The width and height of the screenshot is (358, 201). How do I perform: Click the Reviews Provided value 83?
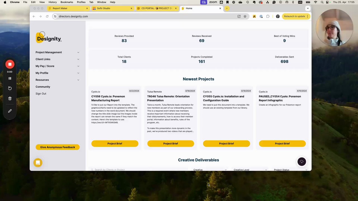pyautogui.click(x=124, y=41)
